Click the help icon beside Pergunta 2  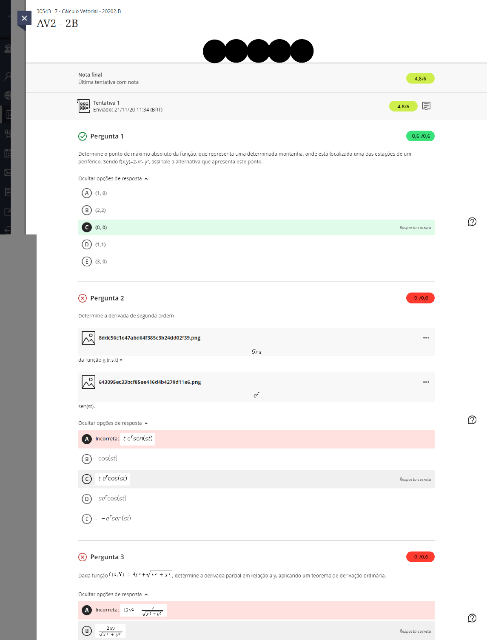tap(472, 420)
